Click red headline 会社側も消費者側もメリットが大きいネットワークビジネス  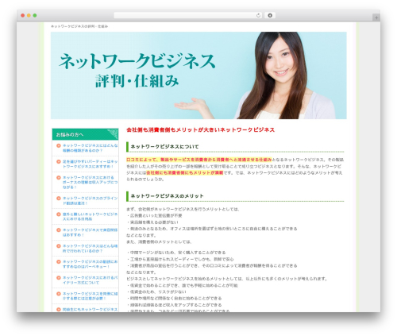click(200, 129)
